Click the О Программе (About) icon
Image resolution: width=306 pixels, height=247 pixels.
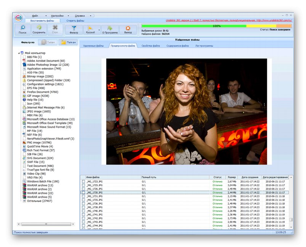110,28
